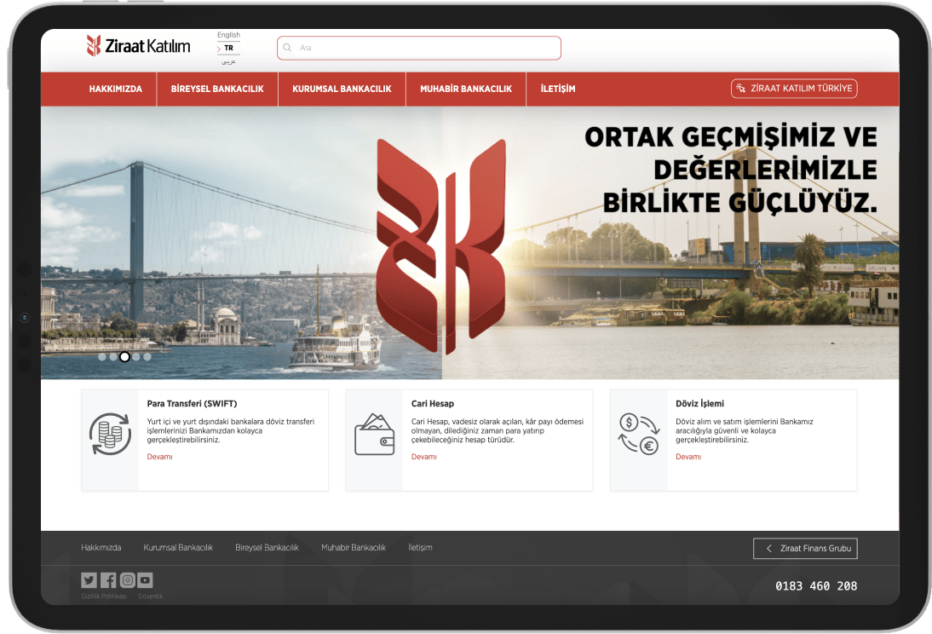Open the Kurumsal Bankacılık menu
The image size is (932, 634).
pyautogui.click(x=342, y=89)
